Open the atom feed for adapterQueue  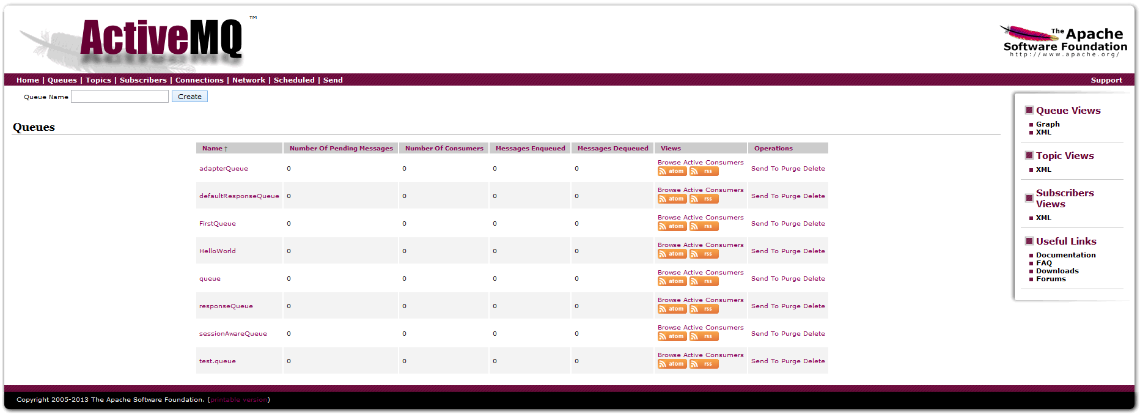click(x=672, y=172)
